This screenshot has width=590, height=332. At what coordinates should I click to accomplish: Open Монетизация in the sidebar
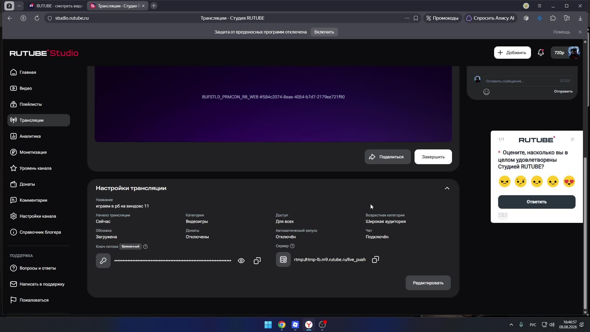[39, 152]
